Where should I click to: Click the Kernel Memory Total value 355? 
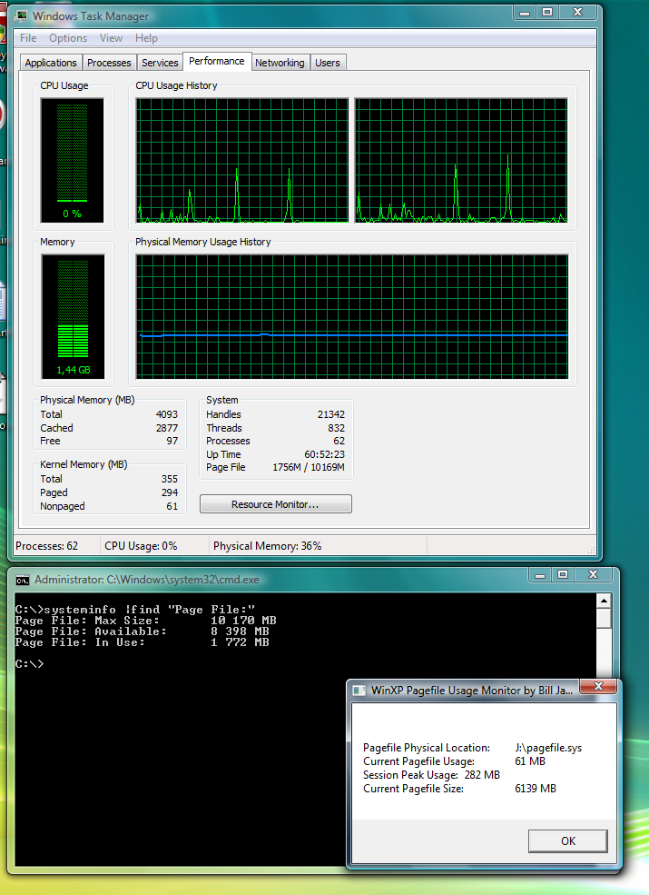pyautogui.click(x=170, y=479)
